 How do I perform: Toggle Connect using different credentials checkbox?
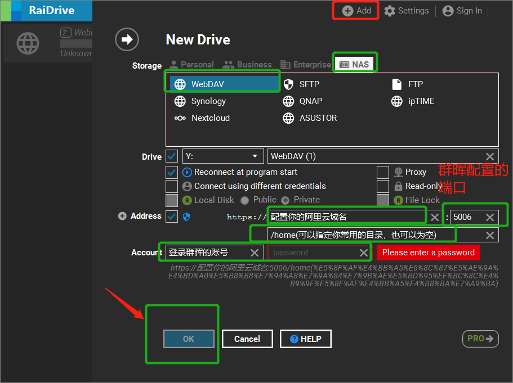172,186
